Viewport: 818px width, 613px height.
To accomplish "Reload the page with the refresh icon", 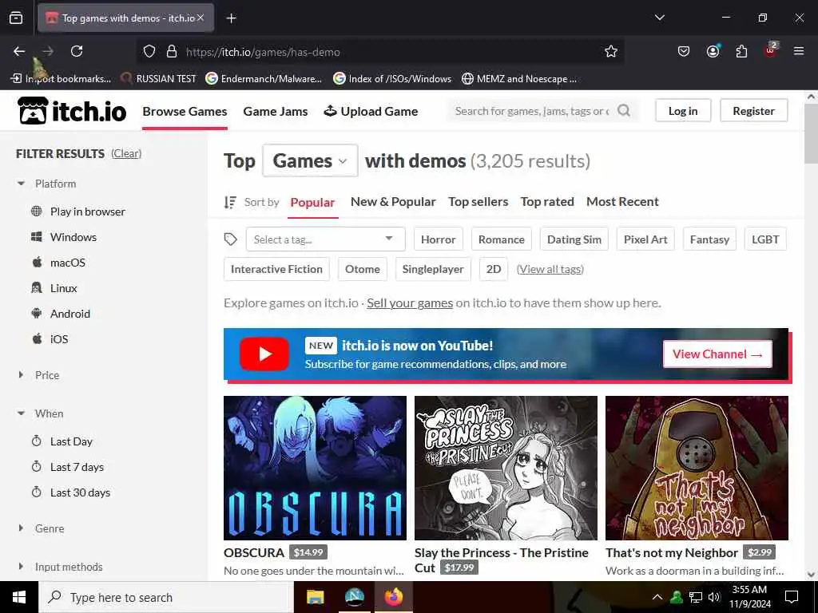I will click(x=77, y=51).
